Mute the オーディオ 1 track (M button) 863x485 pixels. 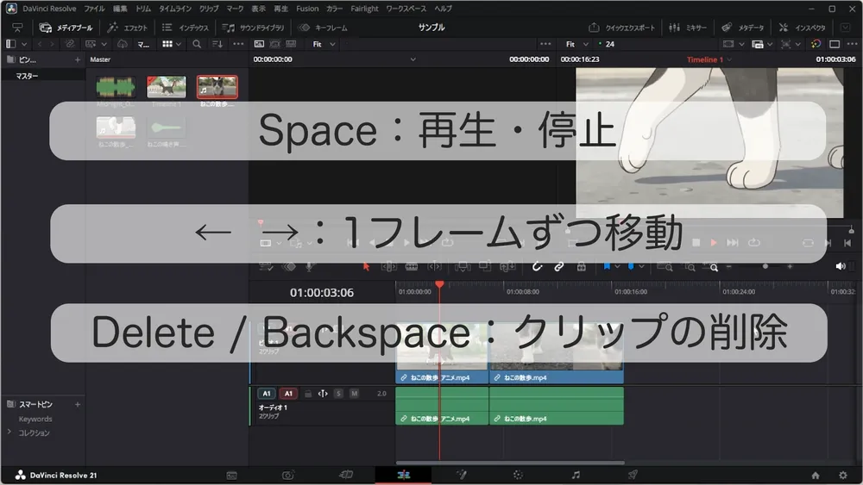355,394
